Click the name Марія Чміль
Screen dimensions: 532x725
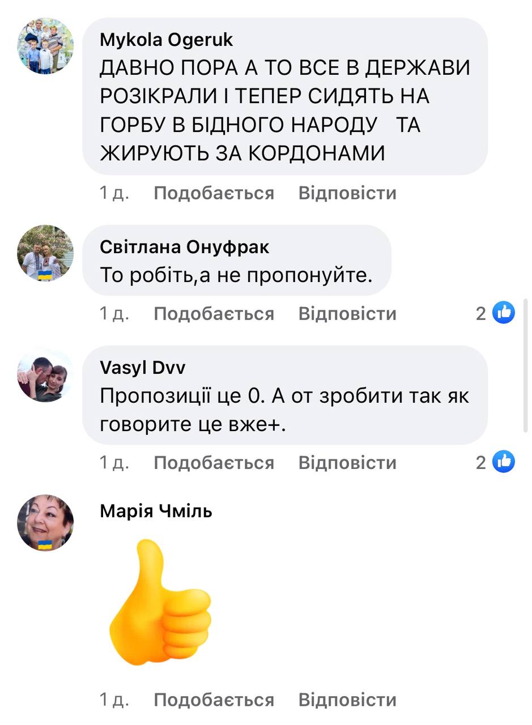[156, 511]
